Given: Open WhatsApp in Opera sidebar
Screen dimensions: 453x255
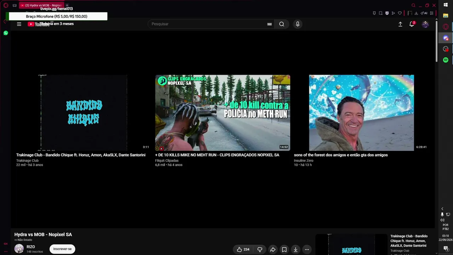Looking at the screenshot, I should [x=6, y=33].
